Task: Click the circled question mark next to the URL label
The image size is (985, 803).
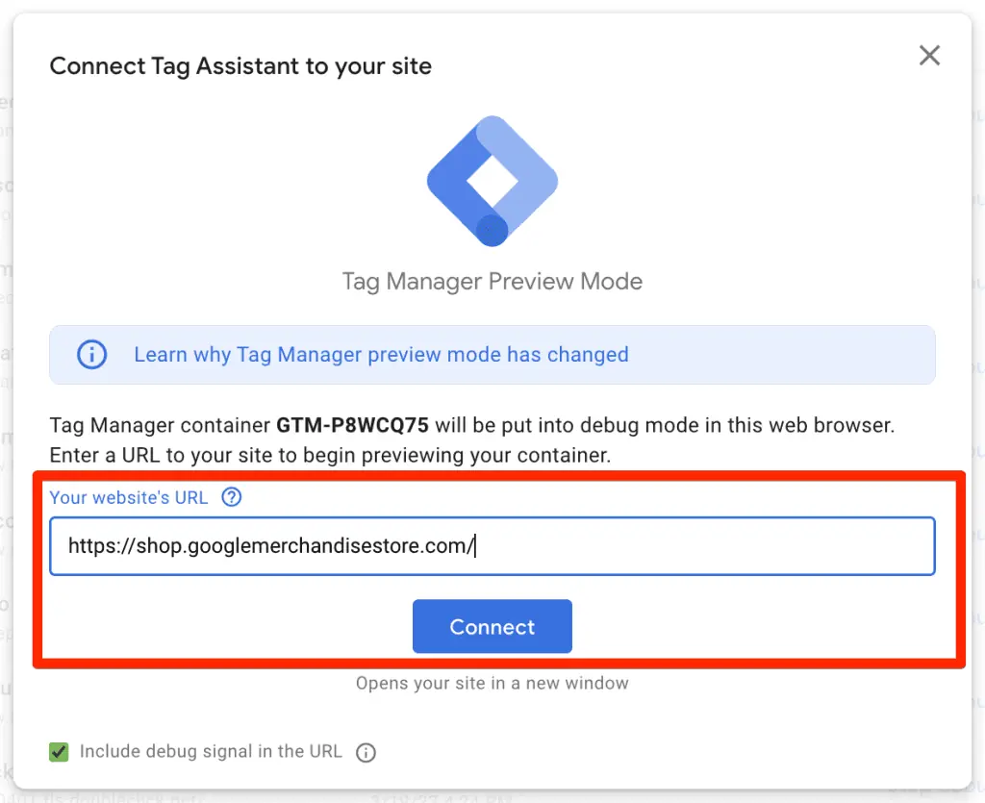Action: pos(231,497)
